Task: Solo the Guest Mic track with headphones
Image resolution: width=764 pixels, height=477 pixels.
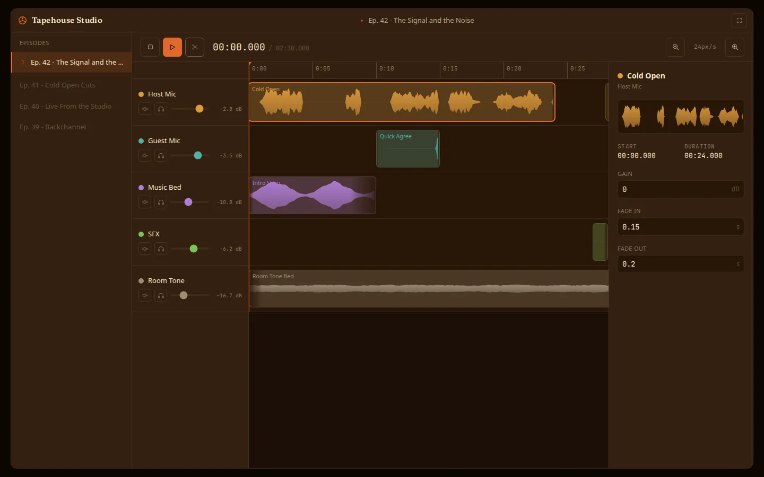Action: click(x=161, y=155)
